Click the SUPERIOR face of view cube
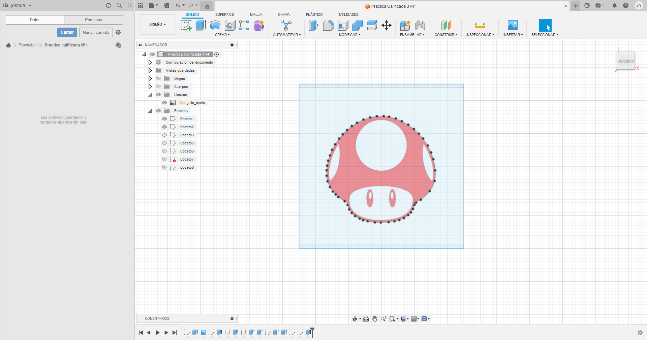647x340 pixels. [x=626, y=61]
